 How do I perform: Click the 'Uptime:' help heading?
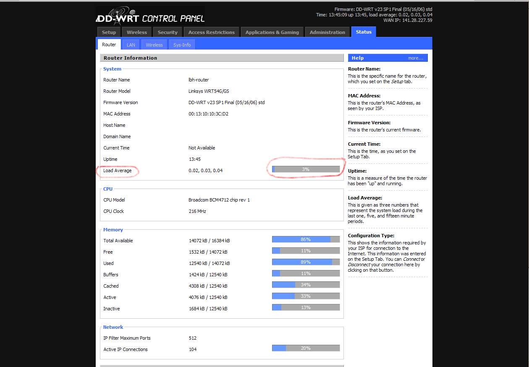click(x=357, y=171)
